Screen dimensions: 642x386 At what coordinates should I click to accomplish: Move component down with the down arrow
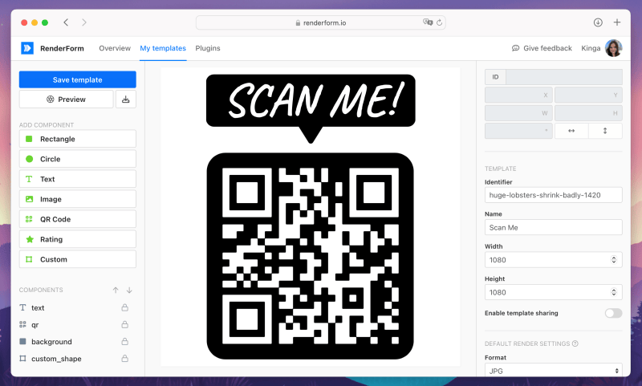(x=129, y=291)
